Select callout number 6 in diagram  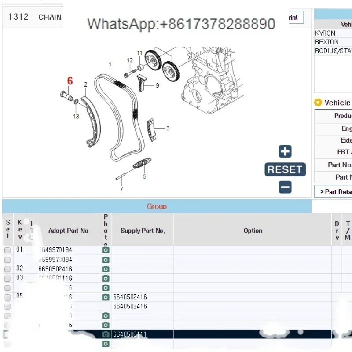click(70, 81)
